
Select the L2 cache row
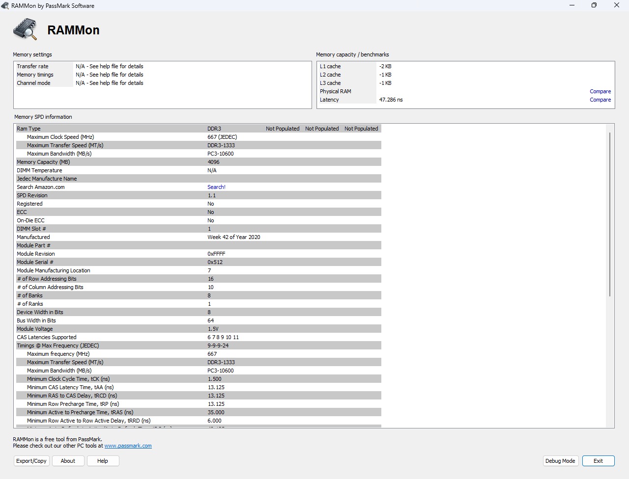pyautogui.click(x=466, y=75)
